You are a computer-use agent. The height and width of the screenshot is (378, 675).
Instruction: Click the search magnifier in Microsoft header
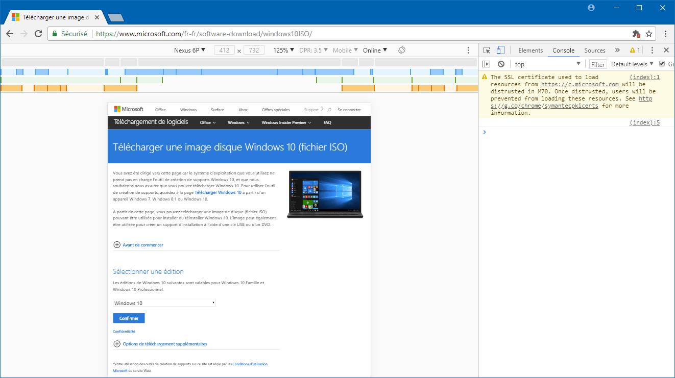coord(329,110)
